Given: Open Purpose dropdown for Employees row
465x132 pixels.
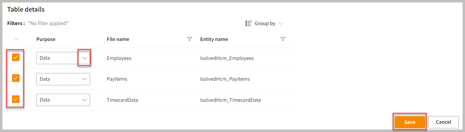Looking at the screenshot, I should pyautogui.click(x=85, y=58).
